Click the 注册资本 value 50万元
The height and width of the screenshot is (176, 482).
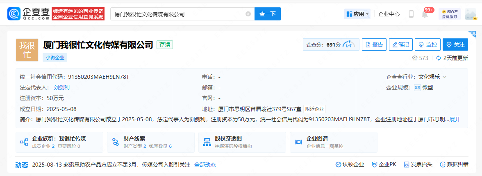point(55,98)
